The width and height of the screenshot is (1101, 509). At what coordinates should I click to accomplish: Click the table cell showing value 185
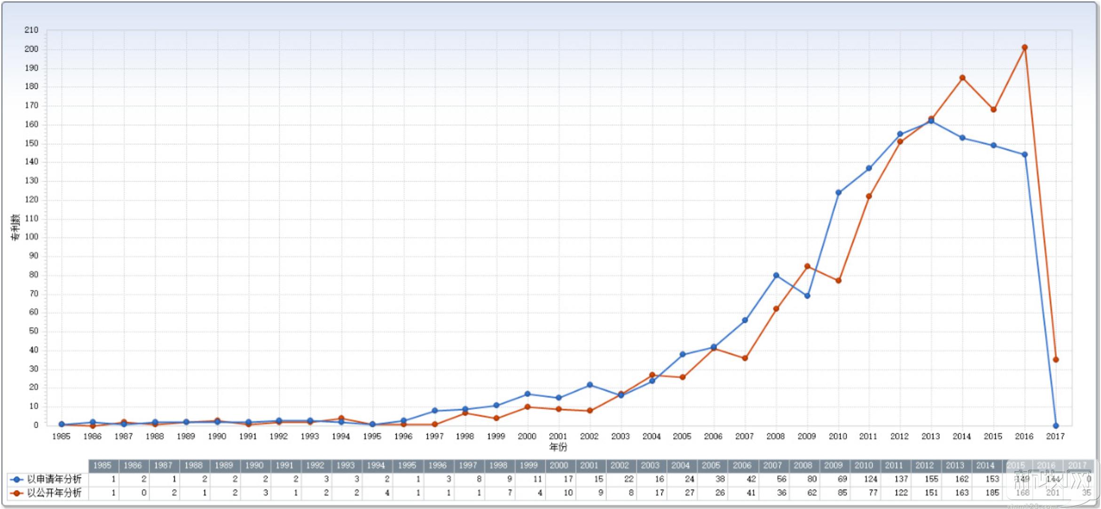992,493
